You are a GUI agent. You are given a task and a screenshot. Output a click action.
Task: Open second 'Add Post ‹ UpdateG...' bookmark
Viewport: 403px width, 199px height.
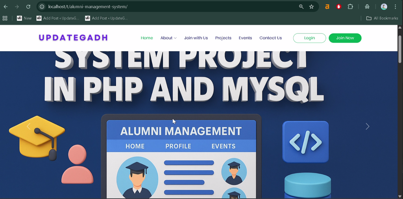pos(106,18)
